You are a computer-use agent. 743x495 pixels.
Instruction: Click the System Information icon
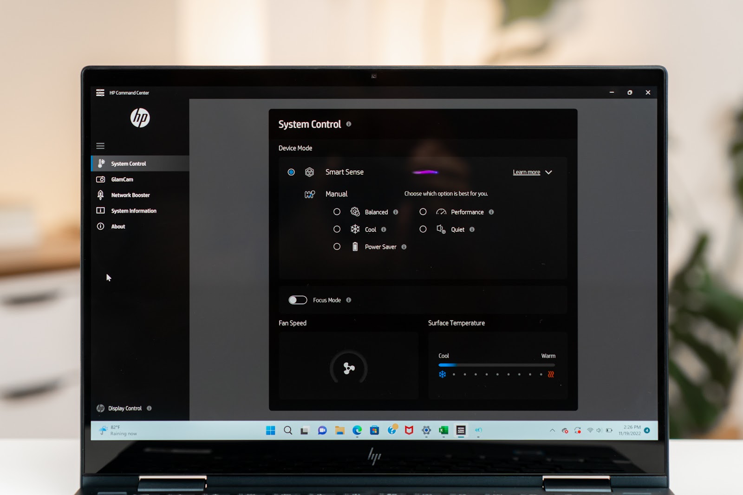[x=100, y=210]
